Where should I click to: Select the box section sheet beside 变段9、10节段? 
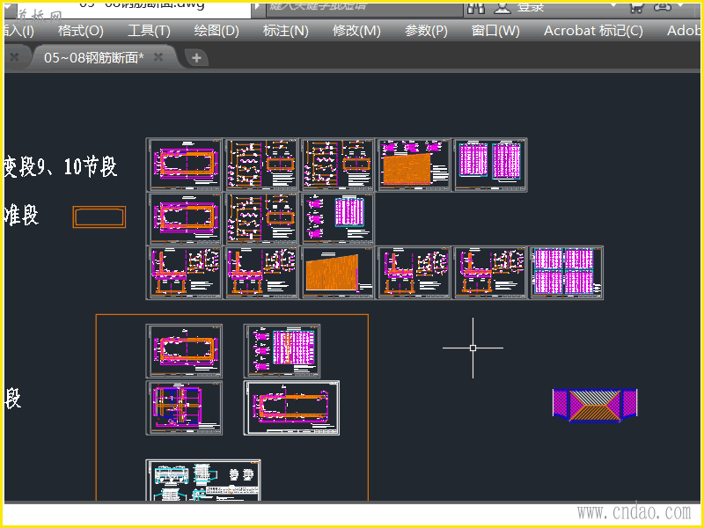[184, 165]
